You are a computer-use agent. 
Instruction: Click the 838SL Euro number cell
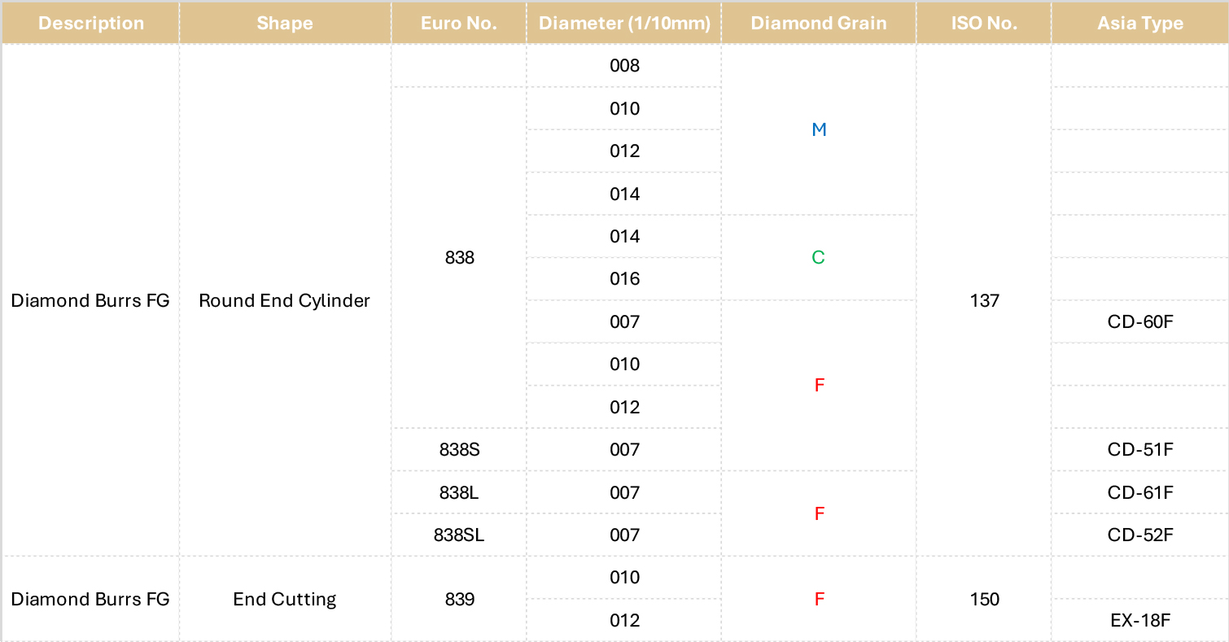(x=459, y=535)
